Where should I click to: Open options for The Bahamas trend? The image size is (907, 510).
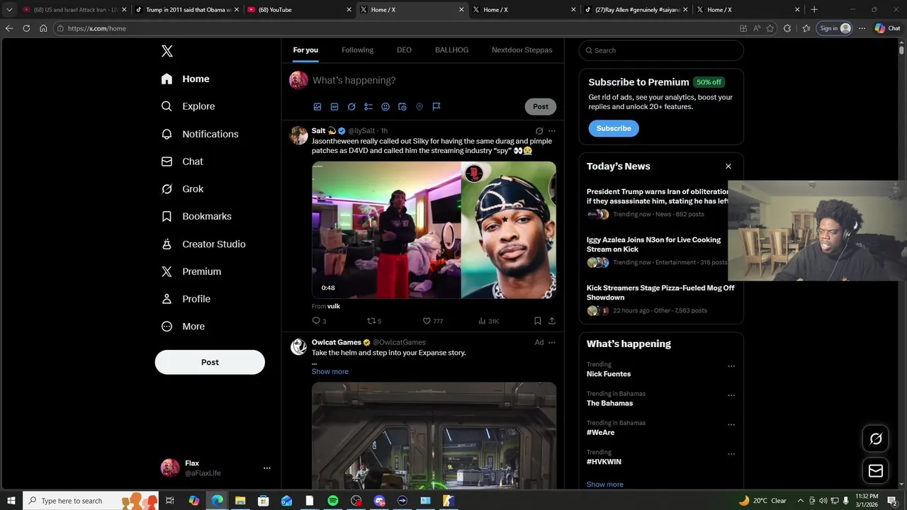tap(731, 395)
